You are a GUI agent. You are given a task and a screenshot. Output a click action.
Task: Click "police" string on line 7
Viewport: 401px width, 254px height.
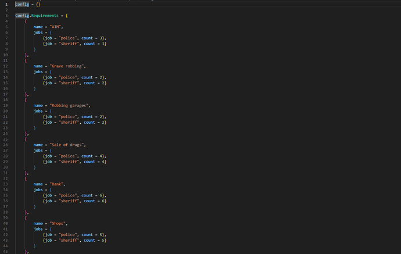pyautogui.click(x=68, y=38)
